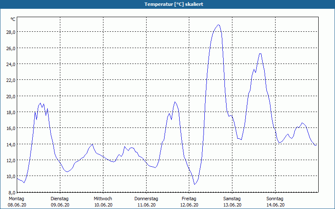This screenshot has width=335, height=209.
Task: Click the '14,0' y-axis label
Action: pos(10,144)
